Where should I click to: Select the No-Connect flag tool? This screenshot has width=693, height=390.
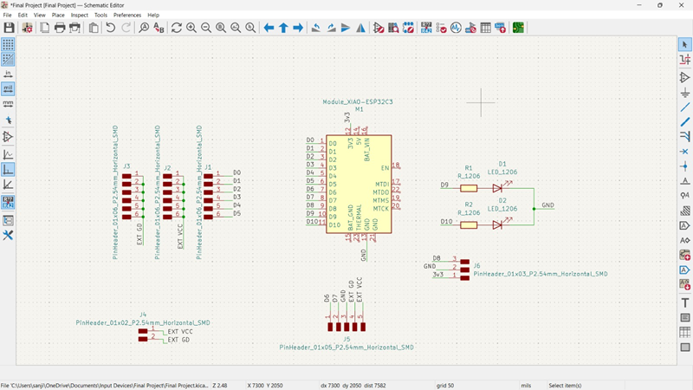(x=685, y=152)
